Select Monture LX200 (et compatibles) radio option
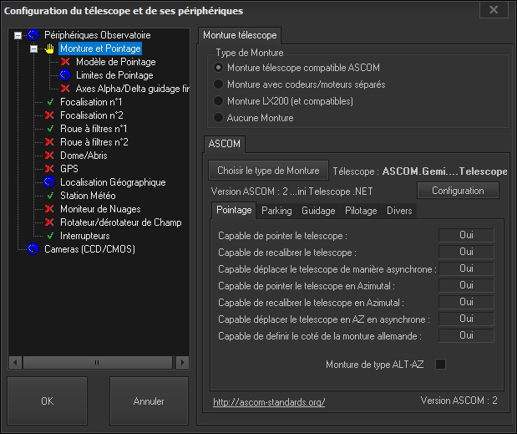This screenshot has height=434, width=517. (x=219, y=101)
